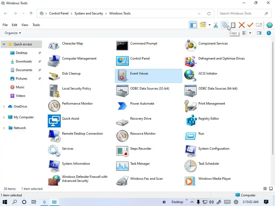The image size is (275, 206).
Task: Open Task View on taskbar
Action: point(34,202)
